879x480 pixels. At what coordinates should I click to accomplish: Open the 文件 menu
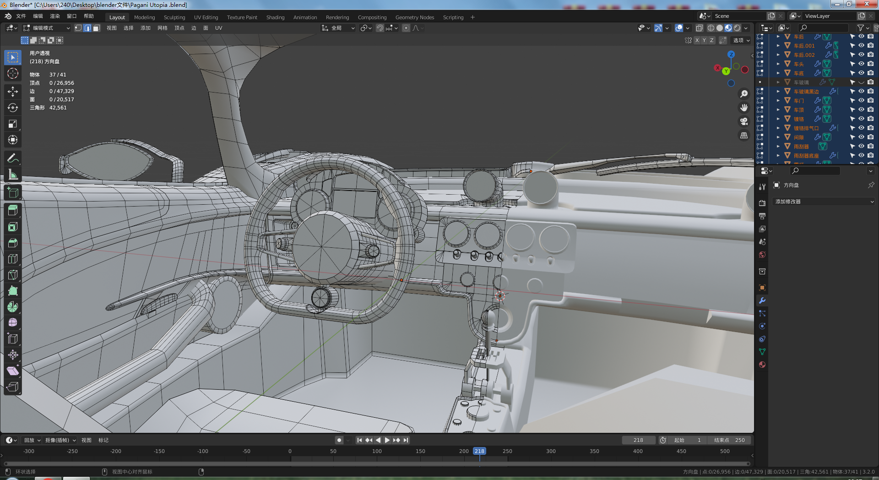click(21, 16)
